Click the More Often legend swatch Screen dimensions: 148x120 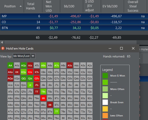click(105, 89)
